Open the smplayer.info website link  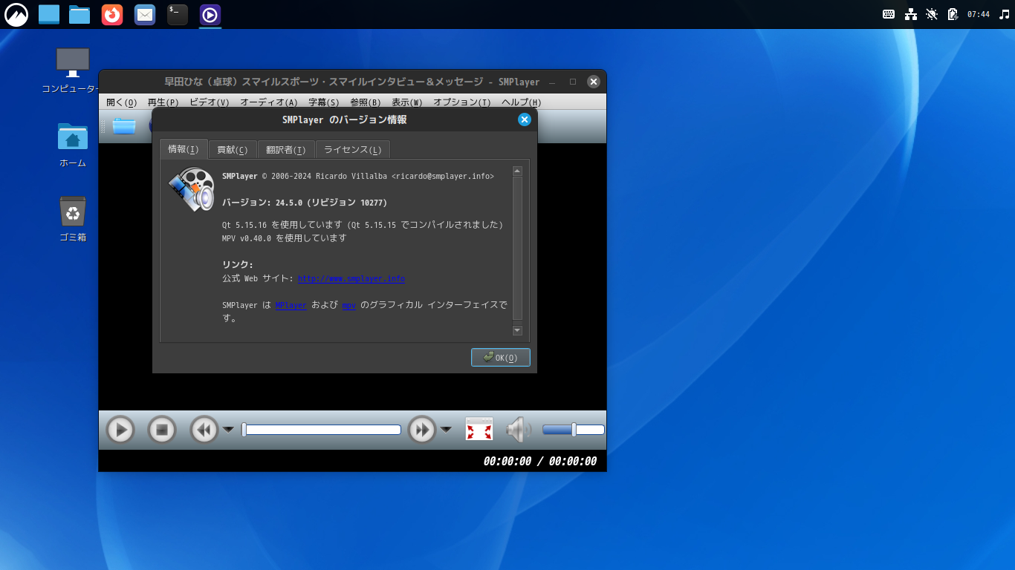350,278
